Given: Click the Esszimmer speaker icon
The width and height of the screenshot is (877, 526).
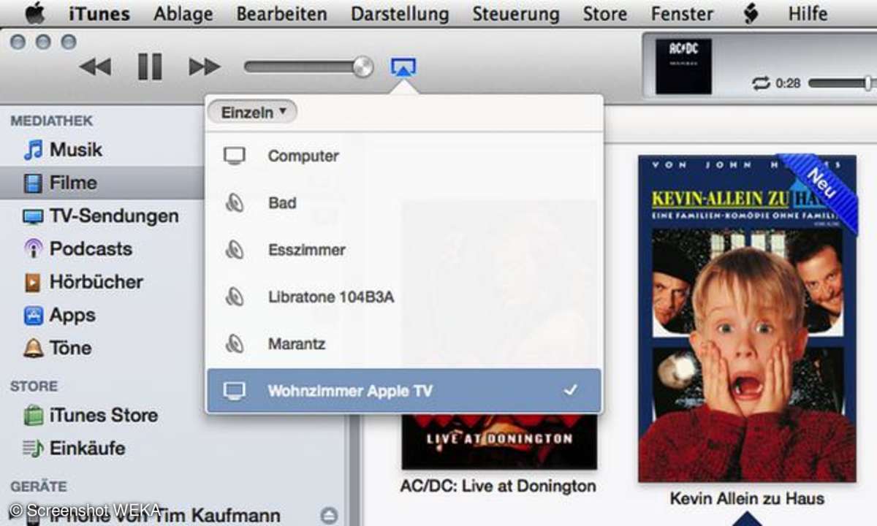Looking at the screenshot, I should point(235,250).
